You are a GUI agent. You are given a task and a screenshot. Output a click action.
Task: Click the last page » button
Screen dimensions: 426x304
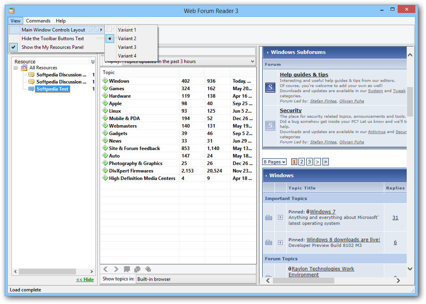326,161
